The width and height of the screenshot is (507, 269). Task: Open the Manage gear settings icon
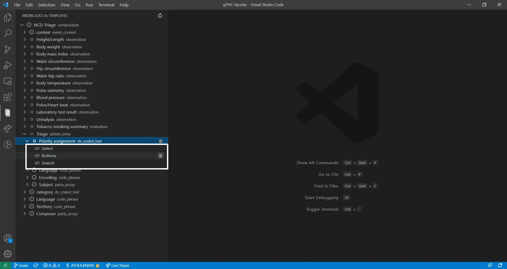click(8, 254)
